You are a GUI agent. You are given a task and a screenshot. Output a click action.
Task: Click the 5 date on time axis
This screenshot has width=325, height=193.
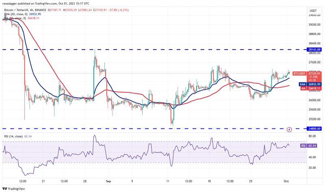[132, 181]
